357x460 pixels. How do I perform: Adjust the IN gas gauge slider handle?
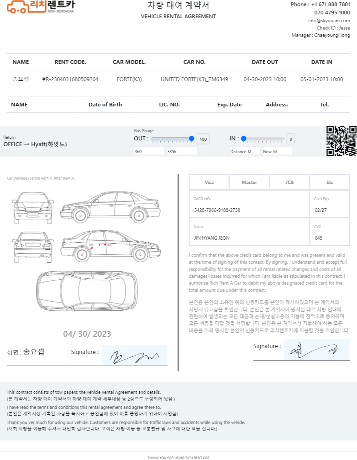pyautogui.click(x=244, y=139)
